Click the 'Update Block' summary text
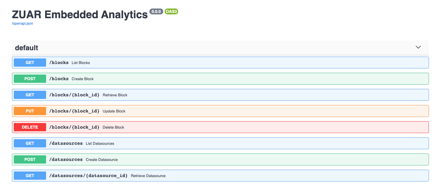Screen dimensions: 435x185 (114, 111)
